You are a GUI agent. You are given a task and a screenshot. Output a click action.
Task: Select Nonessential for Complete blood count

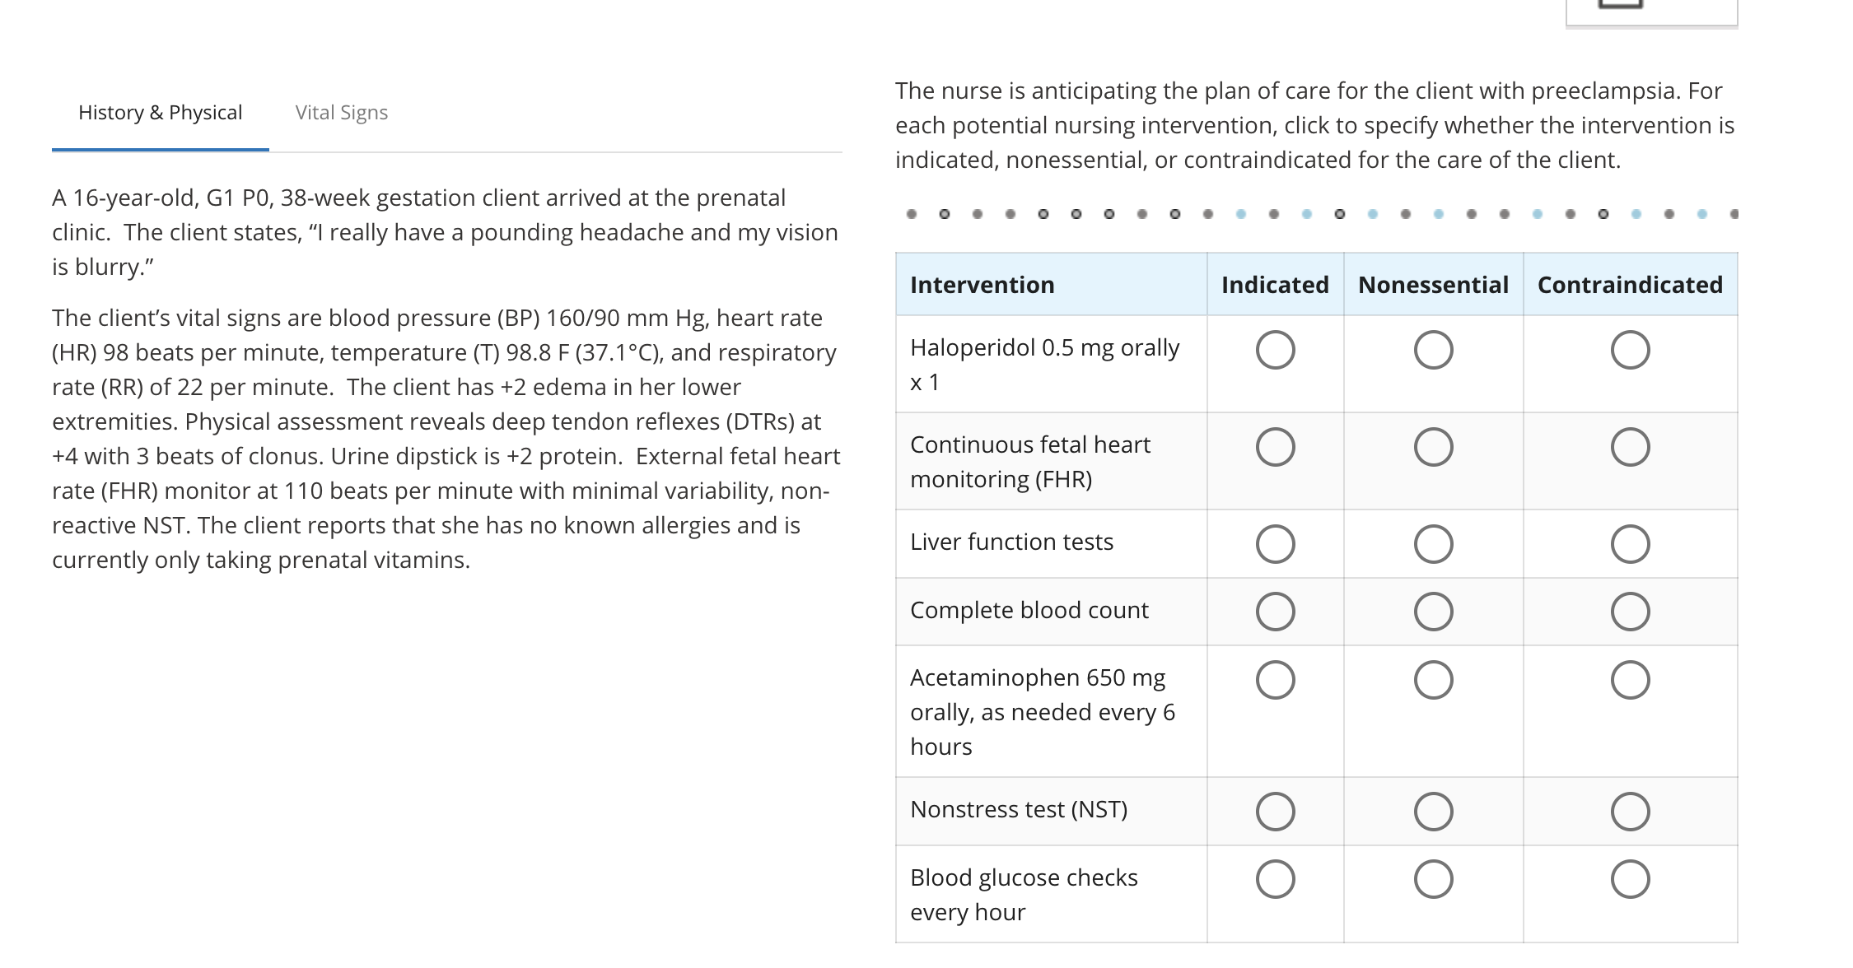pos(1433,612)
